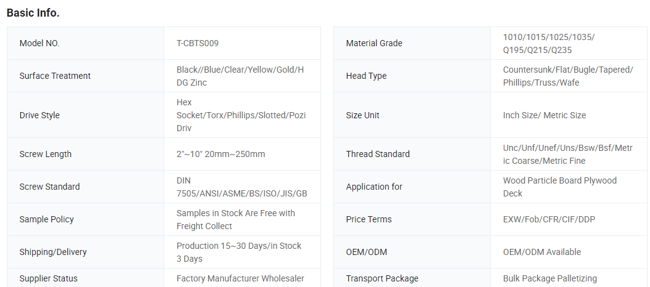The height and width of the screenshot is (287, 650).
Task: Click the Factory Manufacturer Wholesaler value
Action: (x=240, y=278)
